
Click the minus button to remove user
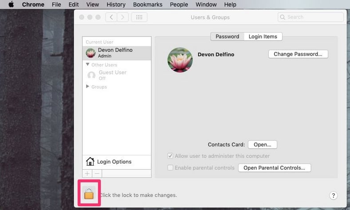(x=97, y=174)
